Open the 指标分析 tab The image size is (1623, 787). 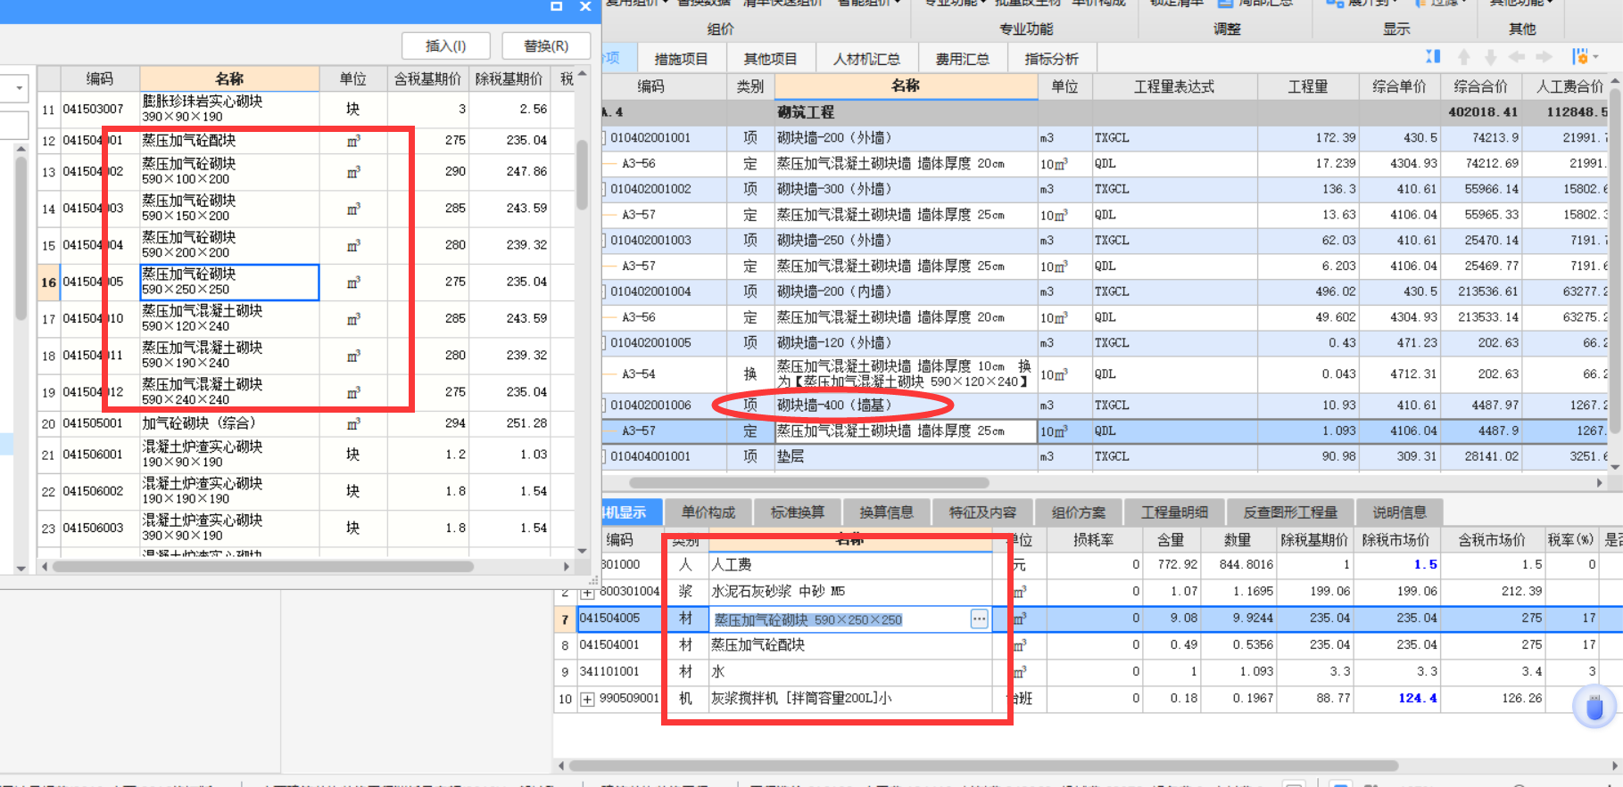(1051, 59)
